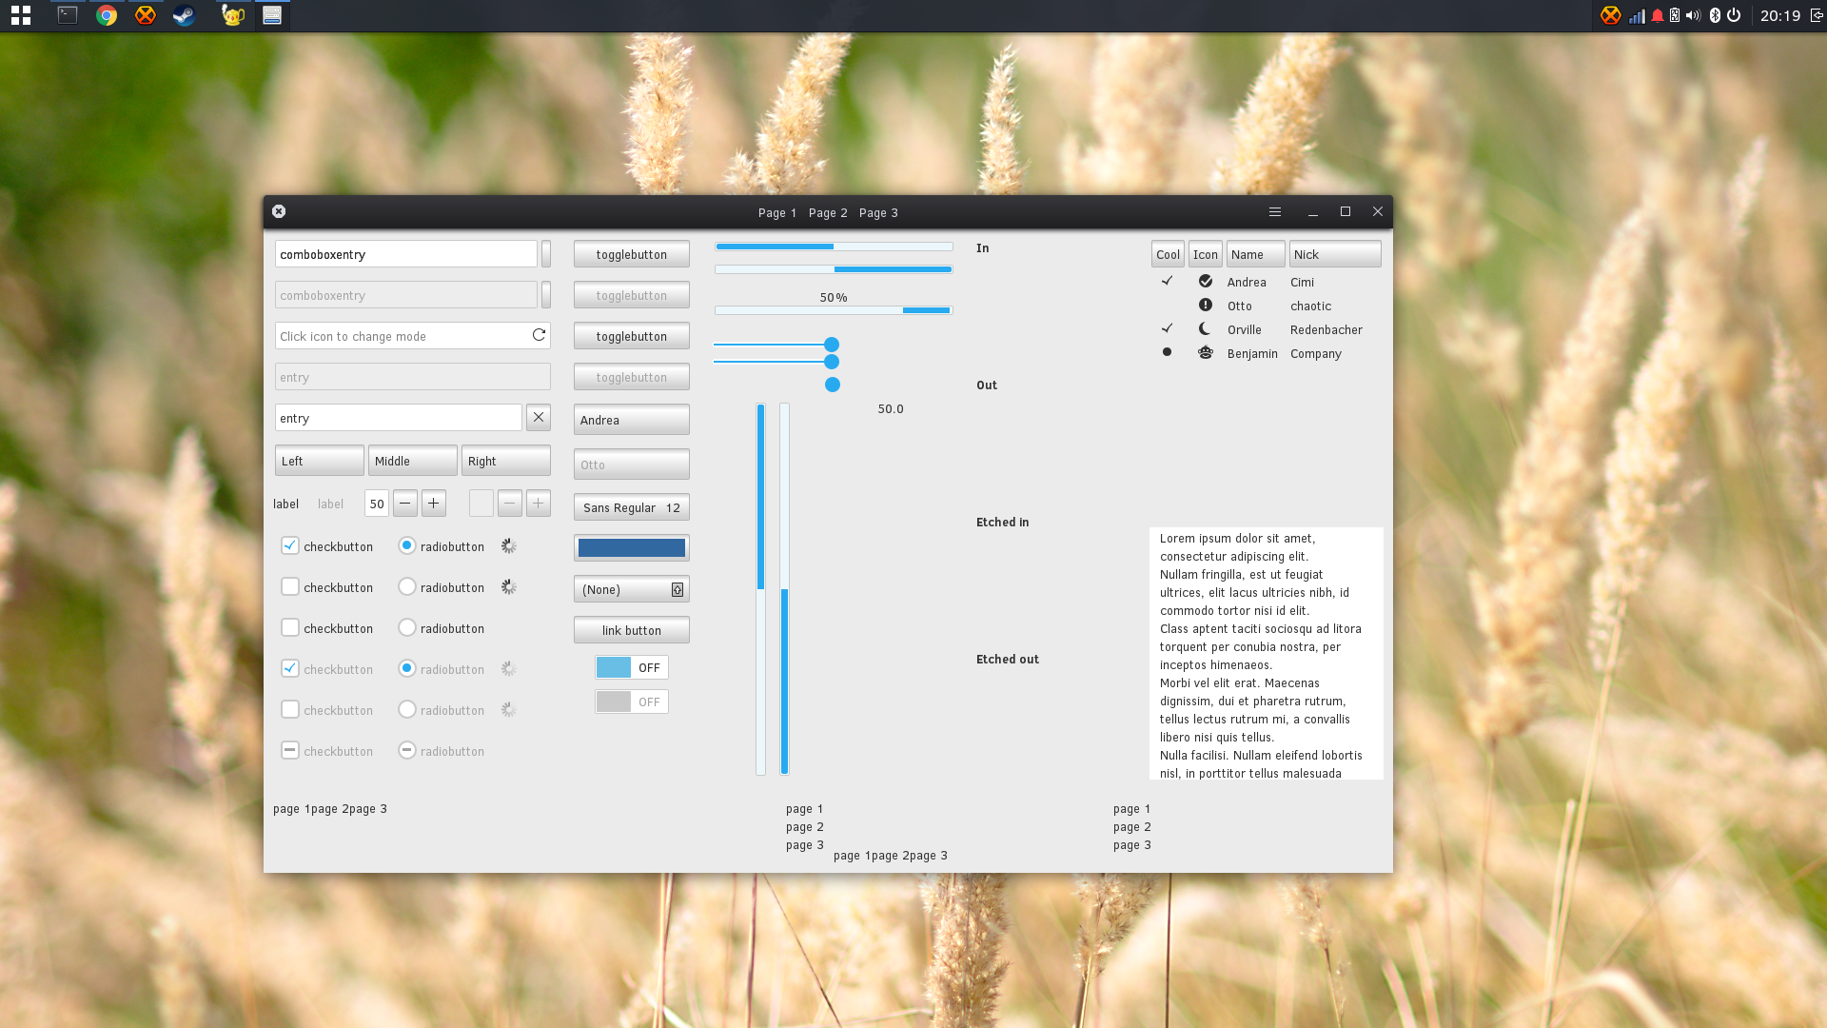Click the face icon in Benjamin row

(1206, 353)
